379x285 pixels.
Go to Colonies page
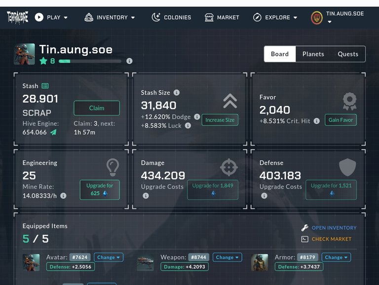tap(171, 17)
